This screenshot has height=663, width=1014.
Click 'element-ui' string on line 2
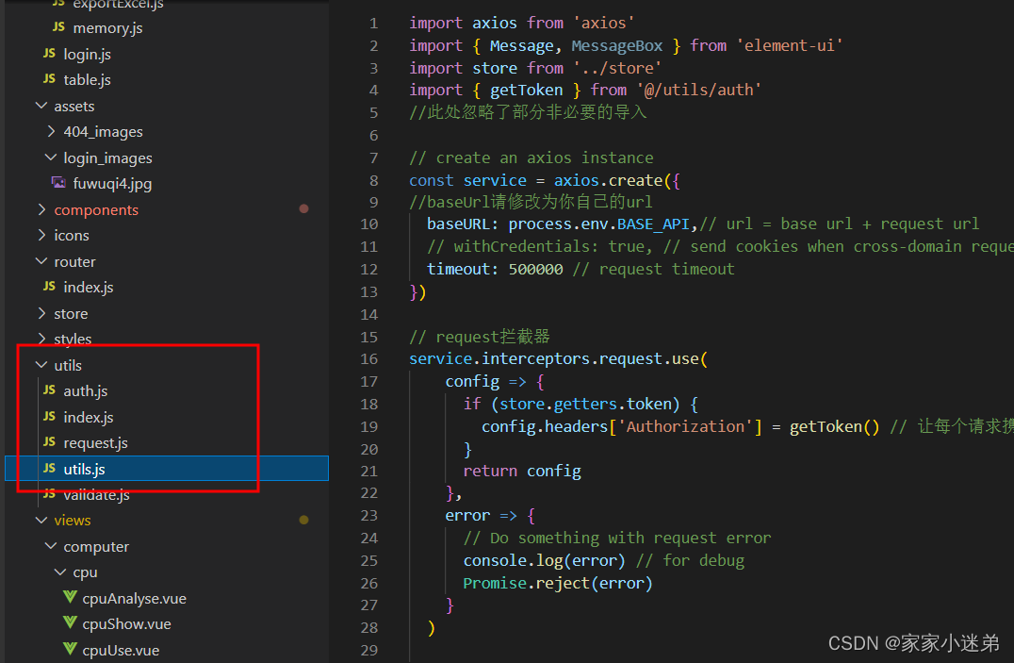(789, 46)
